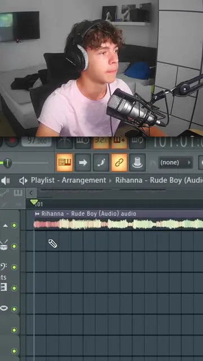Expand the arrow after Arrangement breadcrumb
Screen dimensions: 203x361
pos(111,180)
